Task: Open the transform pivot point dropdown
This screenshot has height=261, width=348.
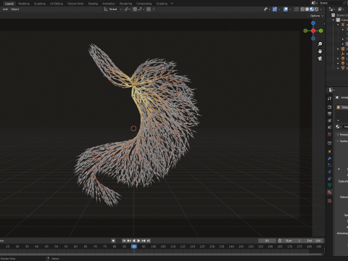Action: point(128,9)
